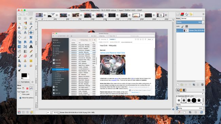Image resolution: width=221 pixels, height=124 pixels.
Task: Click the delete layer trash icon
Action: click(202, 85)
